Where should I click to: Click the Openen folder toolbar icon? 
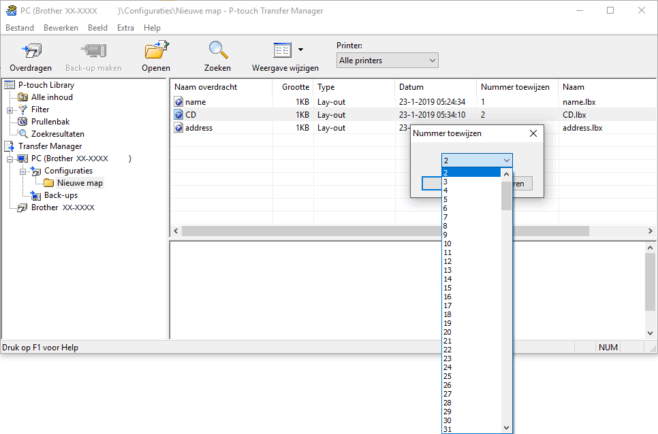tap(156, 50)
